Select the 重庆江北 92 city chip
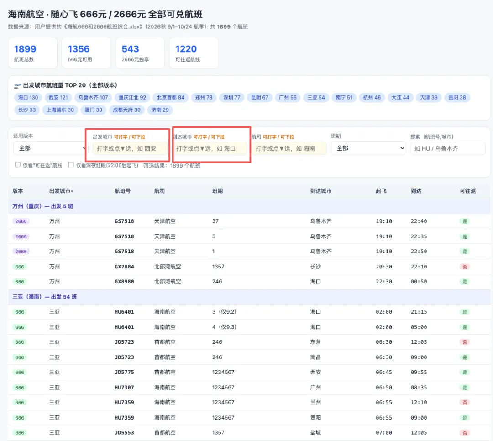 pos(132,98)
